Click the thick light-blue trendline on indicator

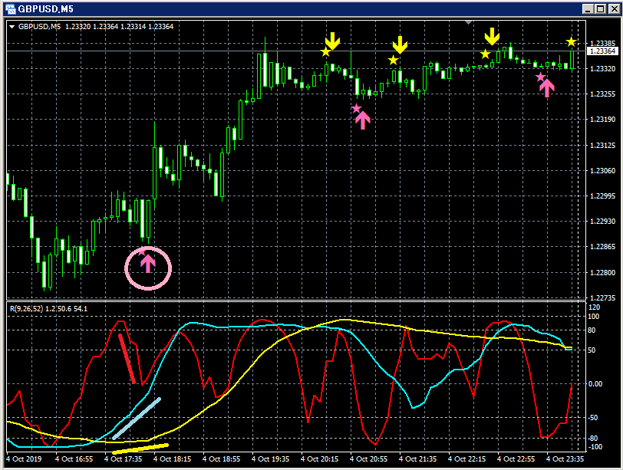[x=137, y=419]
